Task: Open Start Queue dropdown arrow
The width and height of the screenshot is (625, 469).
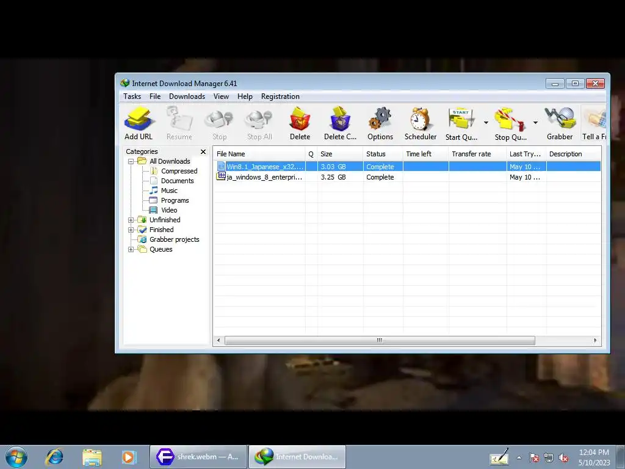Action: (x=486, y=123)
